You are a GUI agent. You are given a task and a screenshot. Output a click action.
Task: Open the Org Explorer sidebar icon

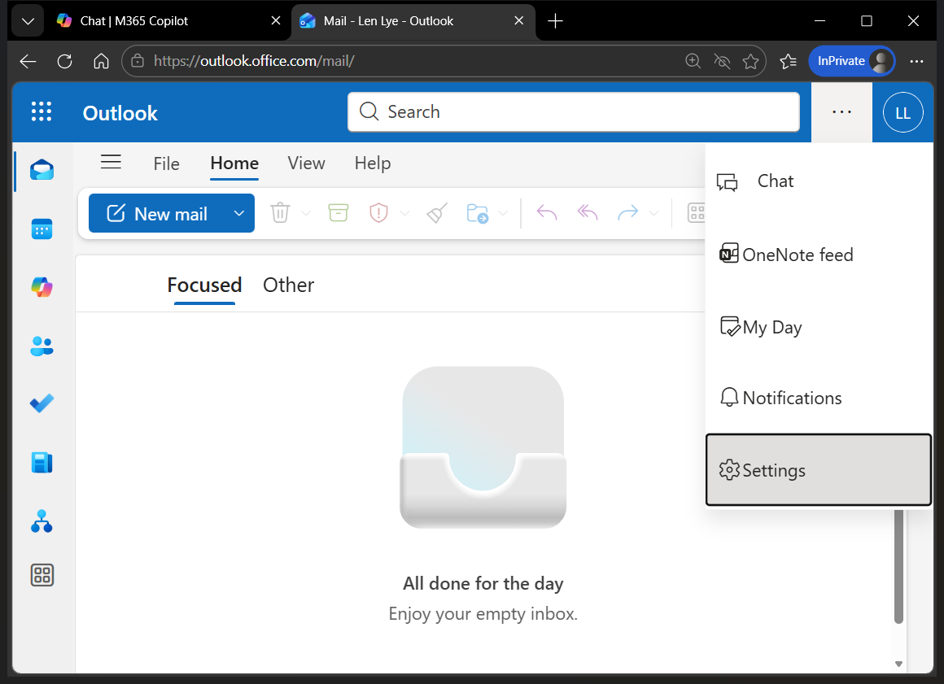[42, 521]
